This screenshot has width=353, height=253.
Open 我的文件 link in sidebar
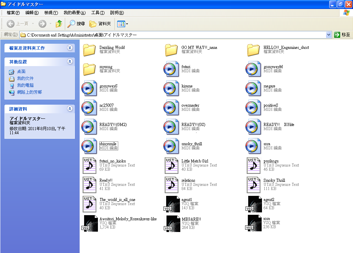coord(25,78)
